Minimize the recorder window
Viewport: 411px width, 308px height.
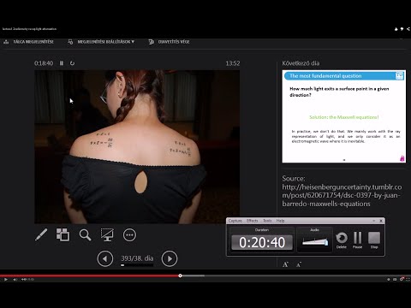coord(373,221)
